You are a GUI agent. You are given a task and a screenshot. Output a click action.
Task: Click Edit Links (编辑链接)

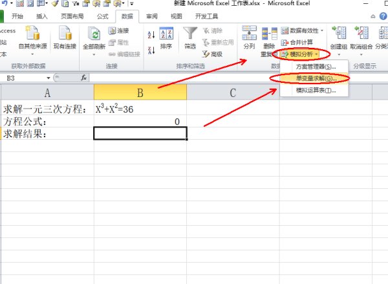(x=124, y=54)
